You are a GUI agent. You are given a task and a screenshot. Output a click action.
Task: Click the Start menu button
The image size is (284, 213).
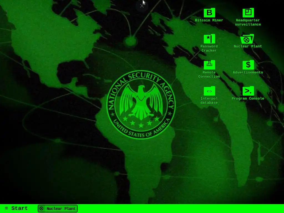coord(16,208)
